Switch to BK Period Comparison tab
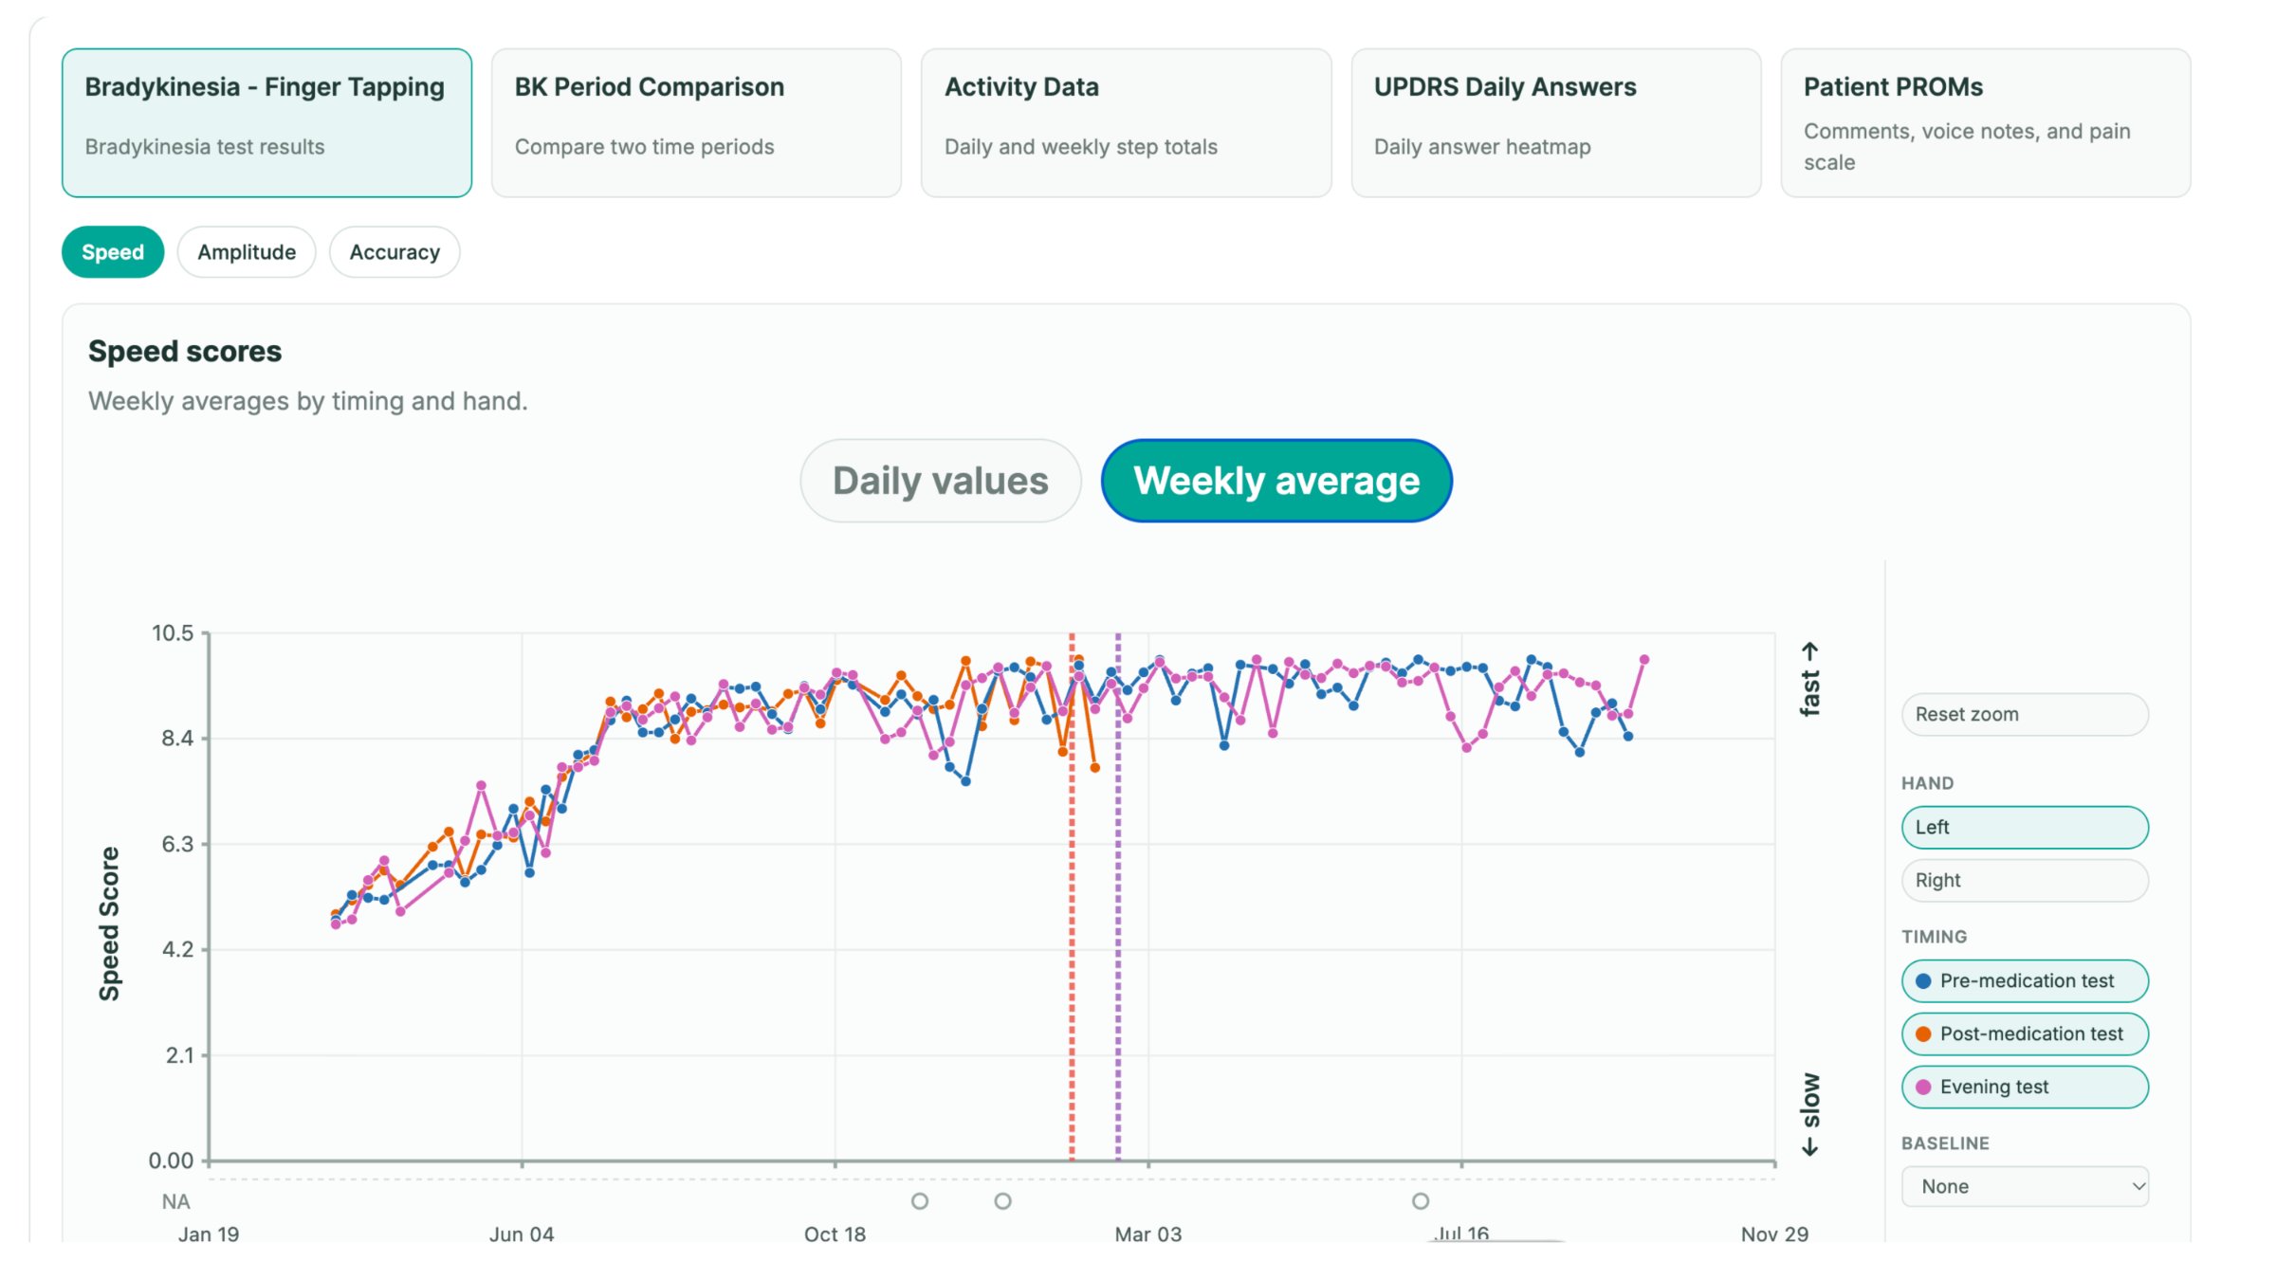The width and height of the screenshot is (2276, 1280). [x=696, y=123]
